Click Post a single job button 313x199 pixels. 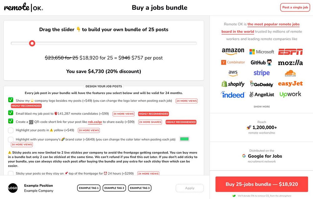point(295,8)
